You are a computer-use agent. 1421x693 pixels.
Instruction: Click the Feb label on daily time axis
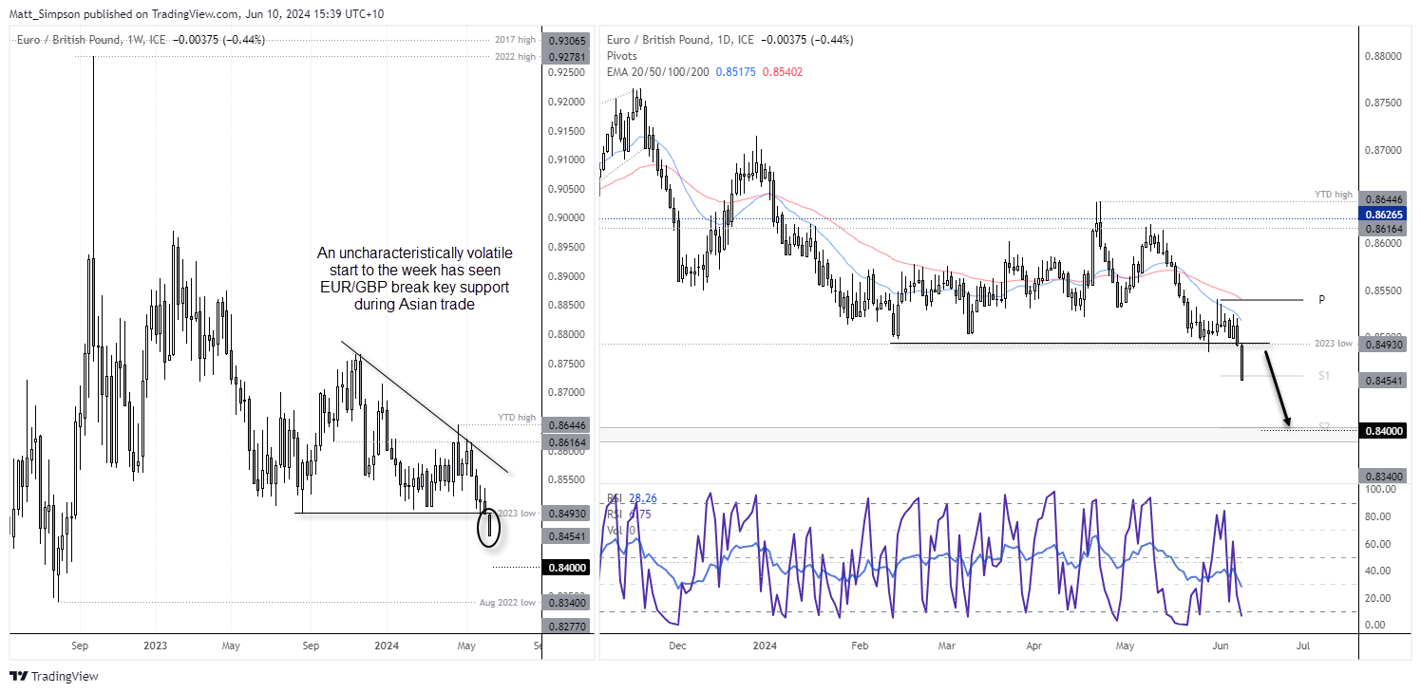tap(861, 645)
